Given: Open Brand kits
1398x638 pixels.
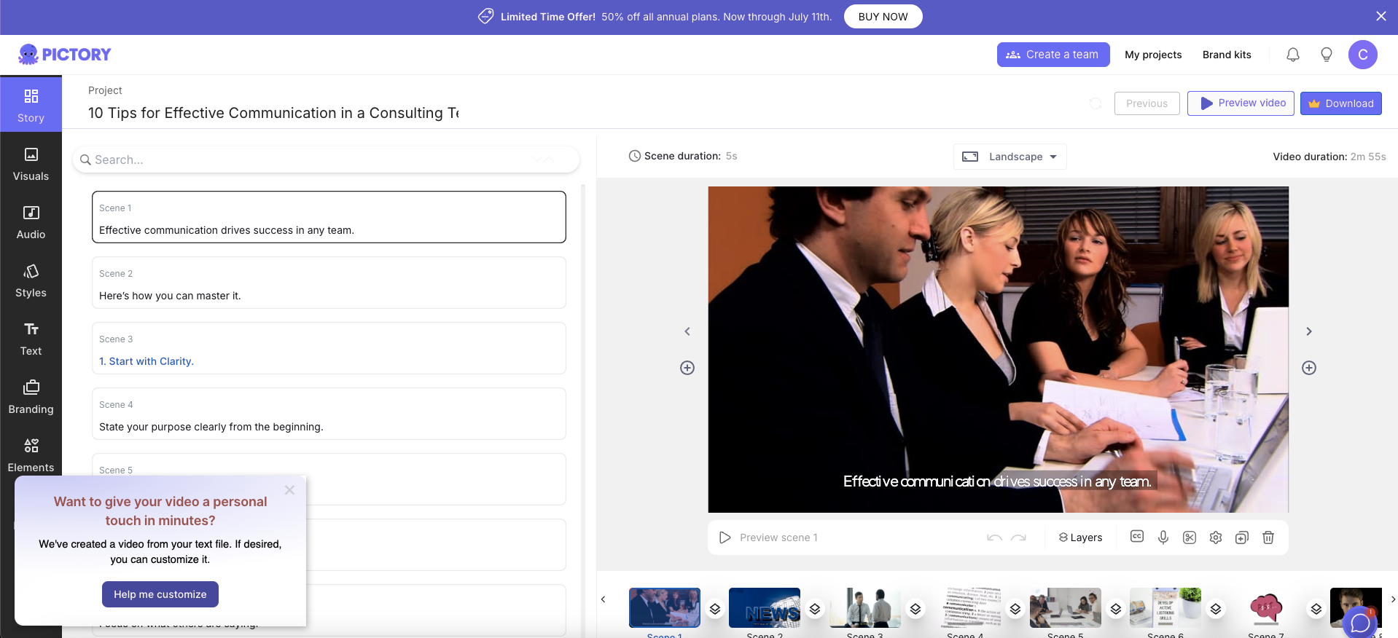Looking at the screenshot, I should coord(1227,55).
